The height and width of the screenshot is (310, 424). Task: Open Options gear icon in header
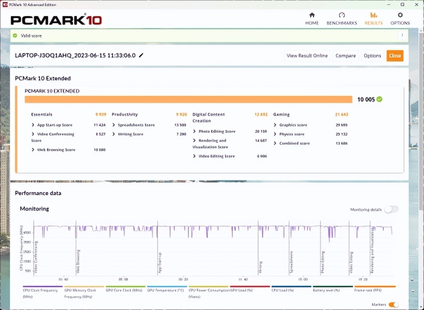click(400, 15)
